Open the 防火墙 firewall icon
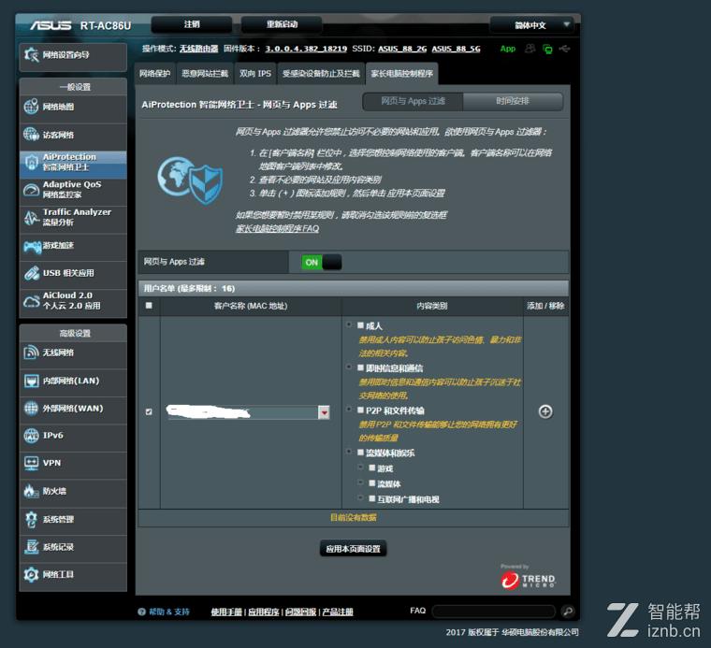Image resolution: width=711 pixels, height=648 pixels. tap(31, 491)
